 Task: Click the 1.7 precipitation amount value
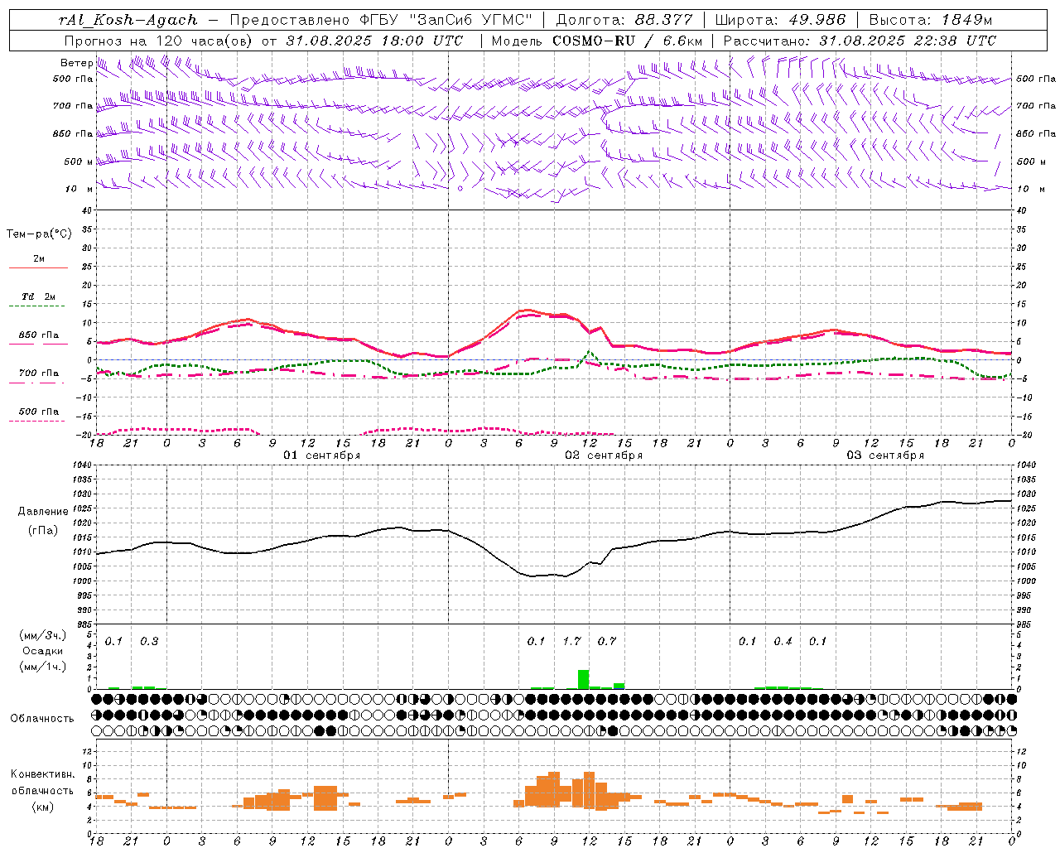click(571, 641)
